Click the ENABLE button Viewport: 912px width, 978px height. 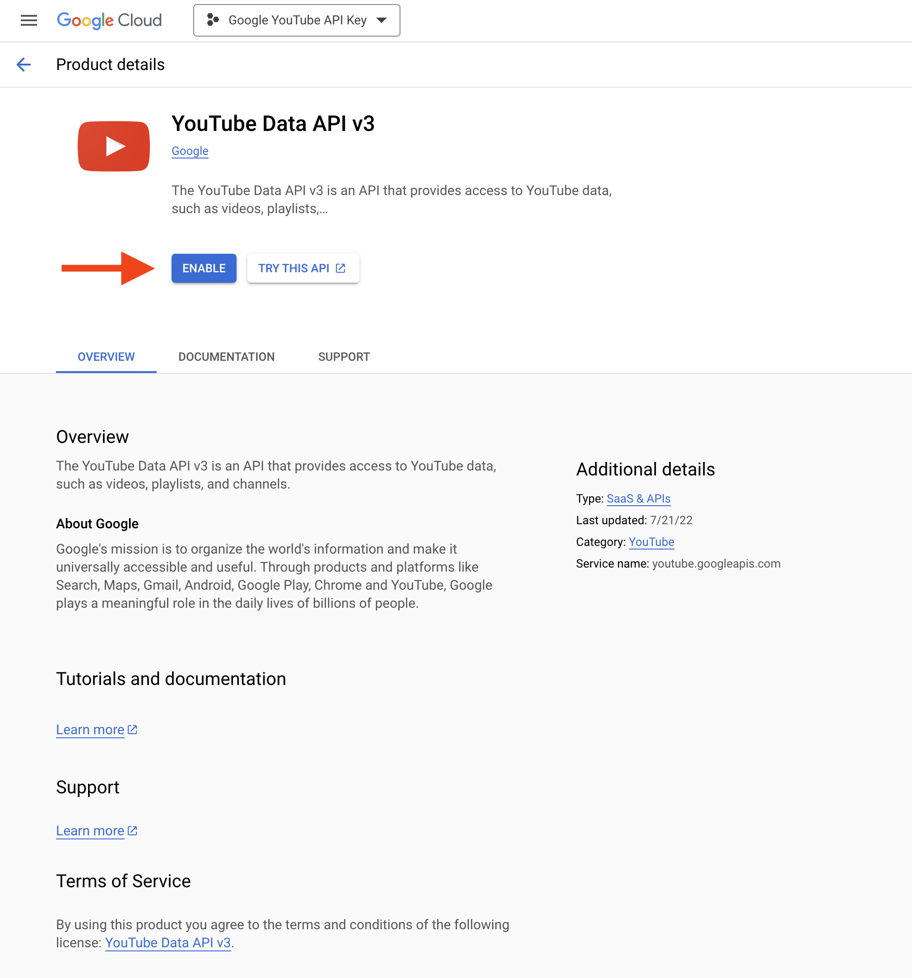204,268
